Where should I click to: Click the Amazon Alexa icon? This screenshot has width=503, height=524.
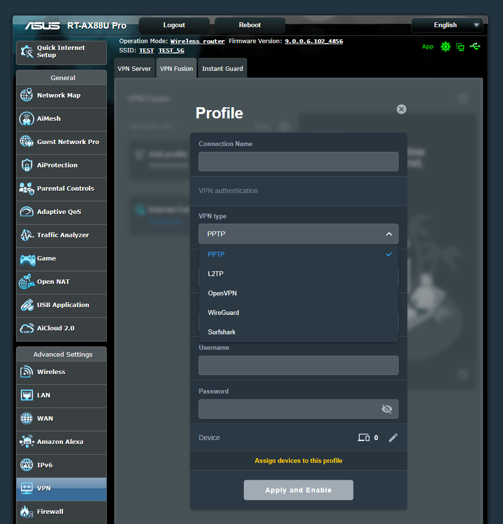click(x=27, y=442)
